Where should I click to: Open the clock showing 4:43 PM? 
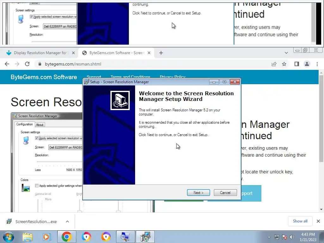308,237
